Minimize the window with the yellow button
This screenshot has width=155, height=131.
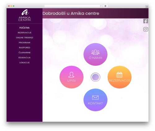tap(11, 6)
